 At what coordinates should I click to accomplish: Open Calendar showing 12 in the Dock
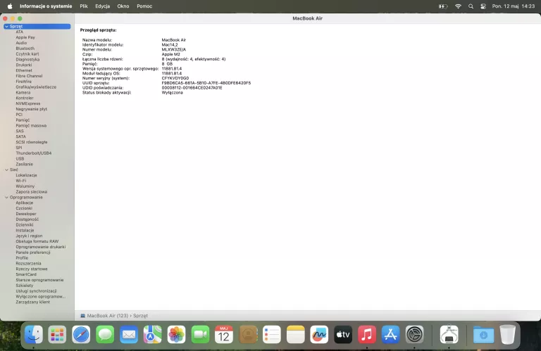[224, 334]
